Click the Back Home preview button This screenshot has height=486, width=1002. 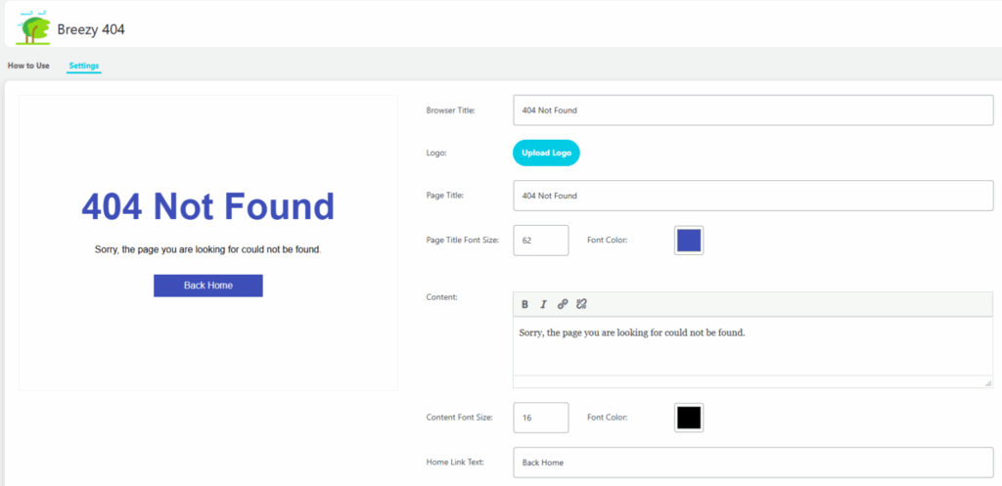click(x=207, y=286)
